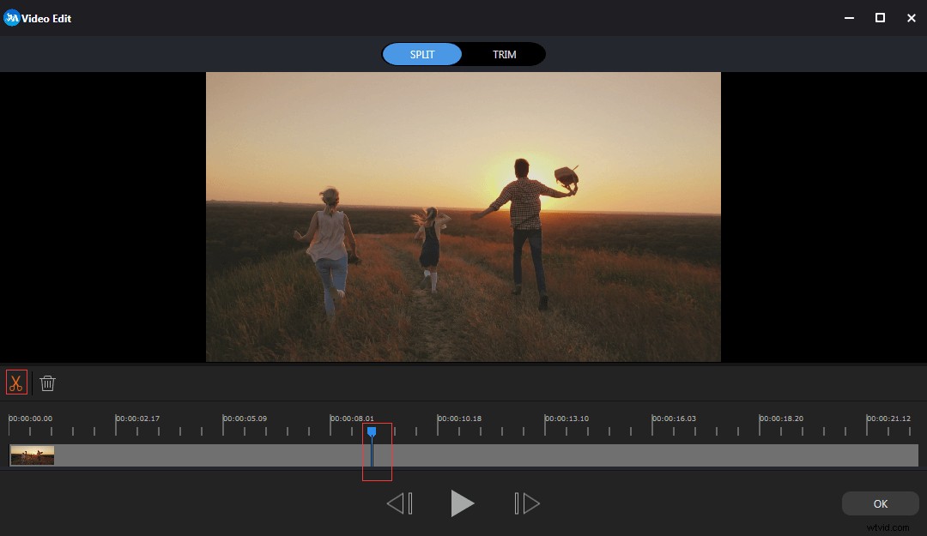The image size is (927, 536).
Task: Switch to TRIM mode
Action: pos(504,54)
